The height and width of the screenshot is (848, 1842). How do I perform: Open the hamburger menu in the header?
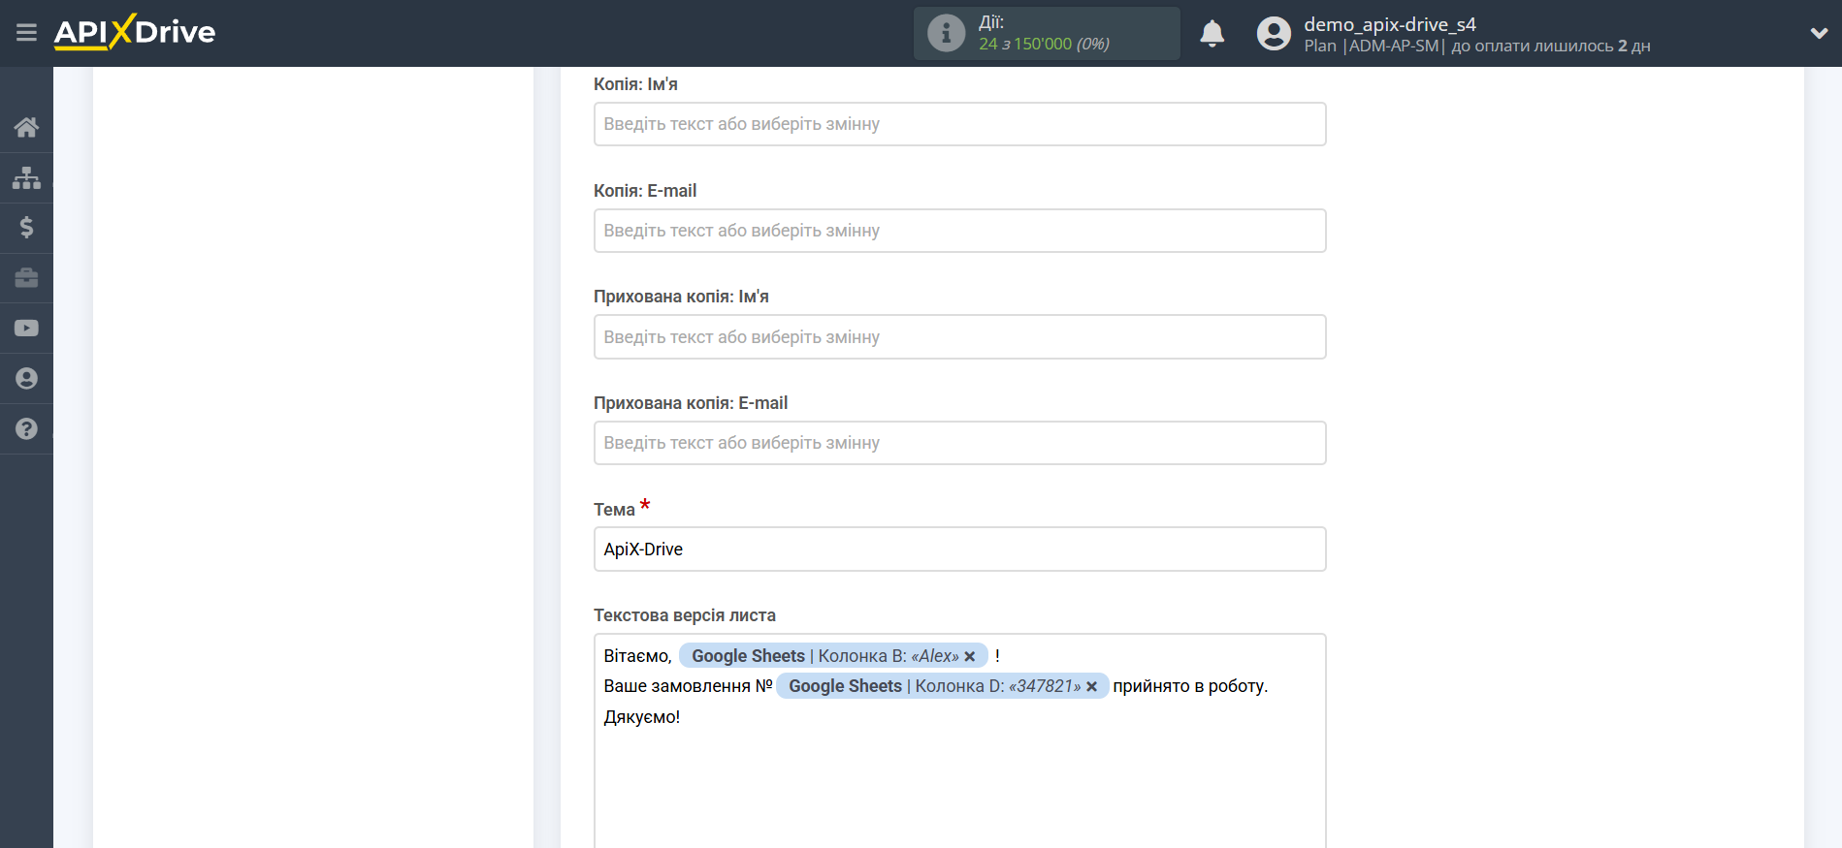pyautogui.click(x=26, y=33)
